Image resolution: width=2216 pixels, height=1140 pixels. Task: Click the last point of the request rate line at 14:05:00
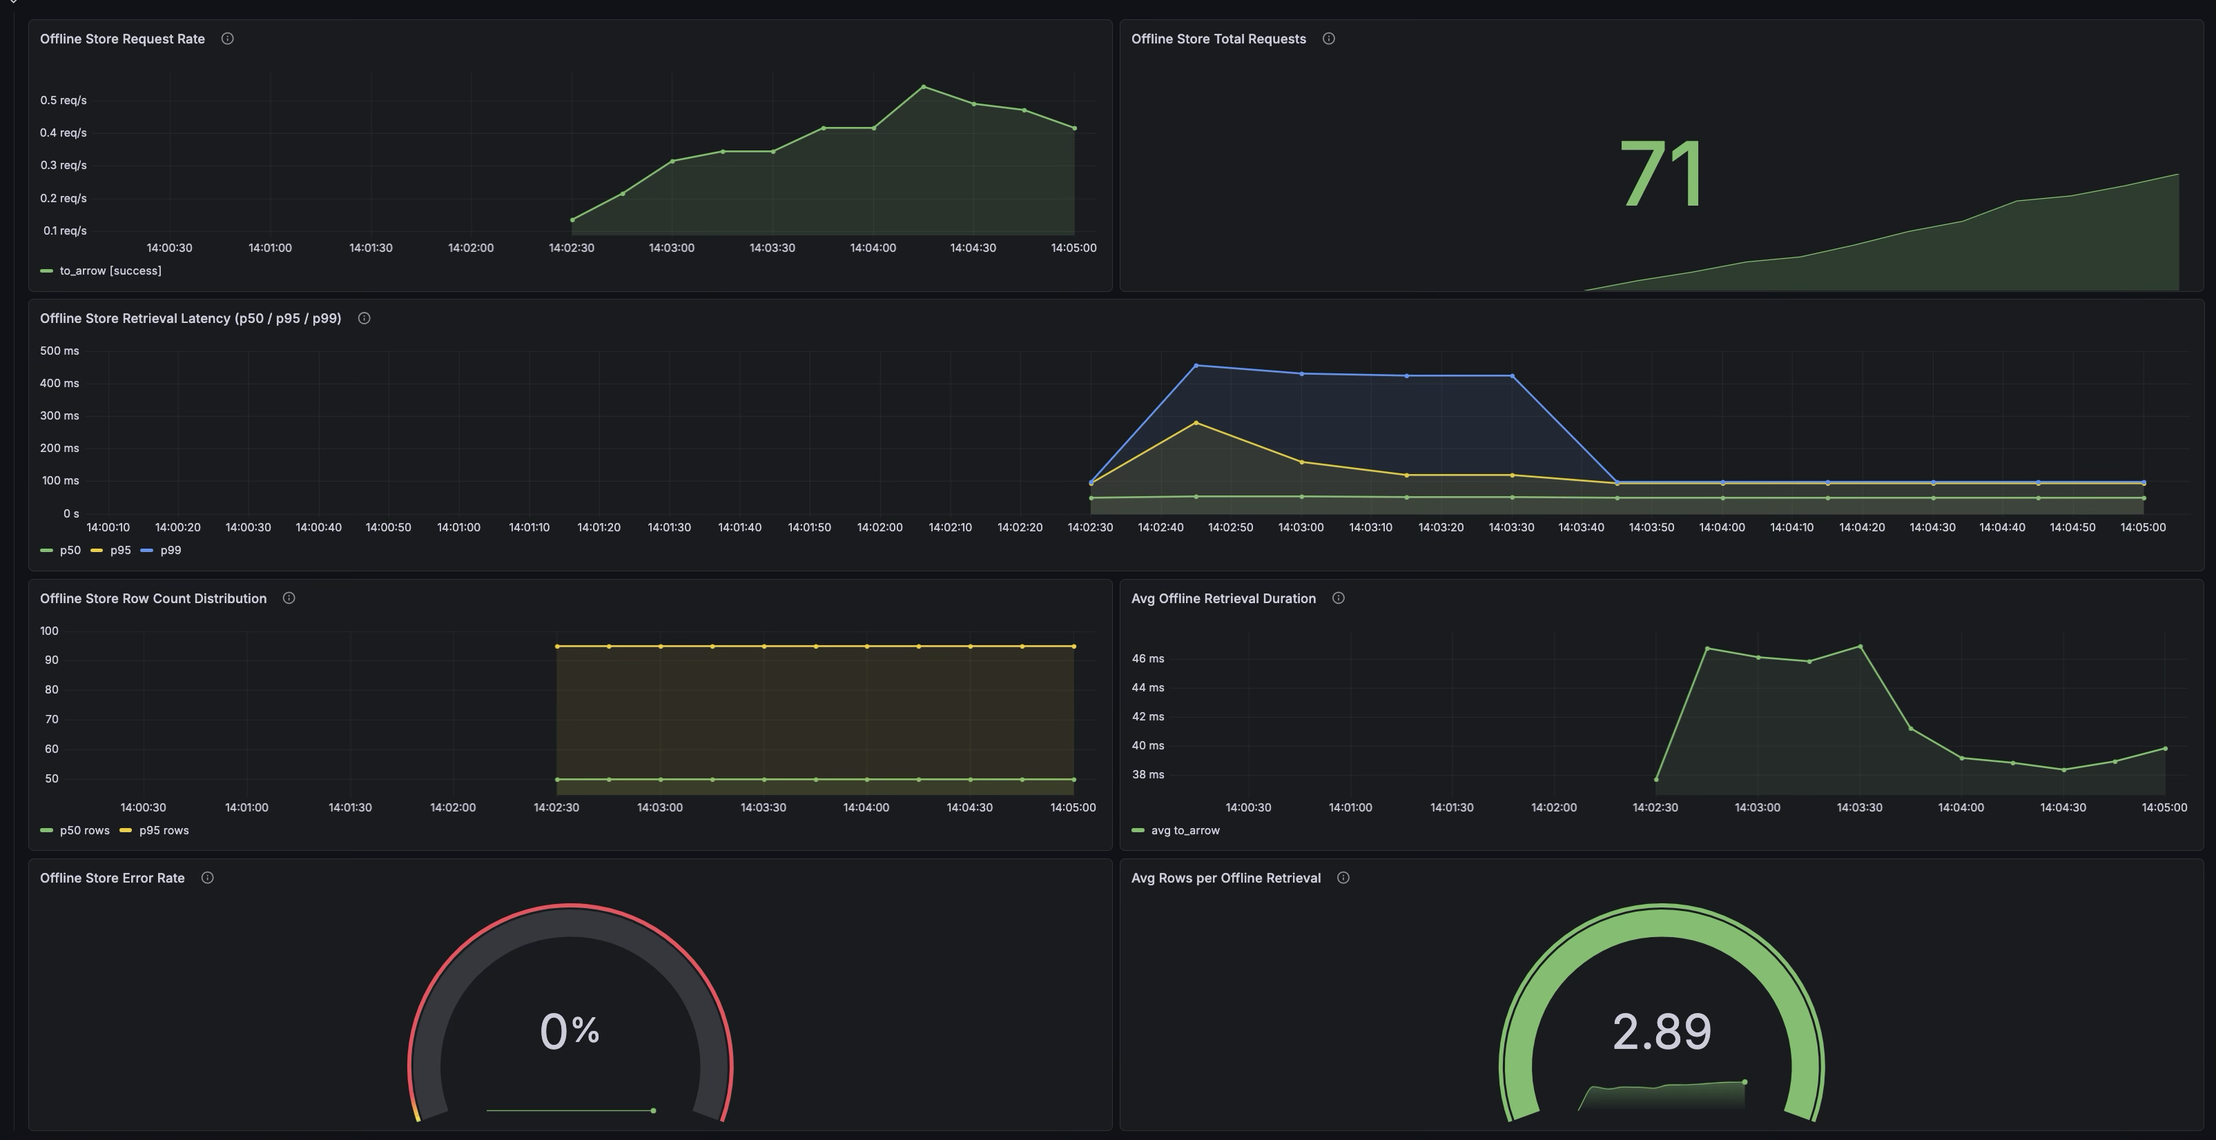(1074, 128)
